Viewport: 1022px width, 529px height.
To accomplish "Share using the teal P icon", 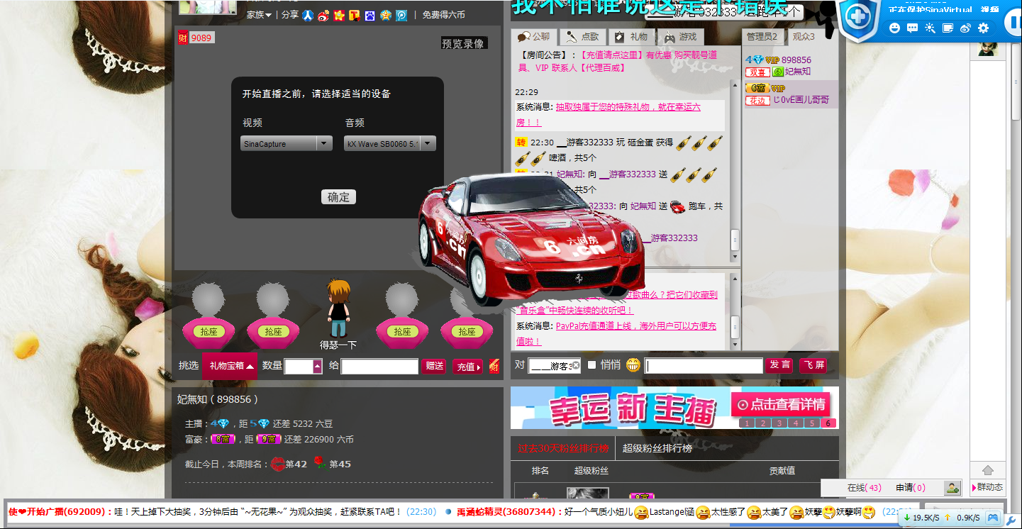I will coord(401,15).
